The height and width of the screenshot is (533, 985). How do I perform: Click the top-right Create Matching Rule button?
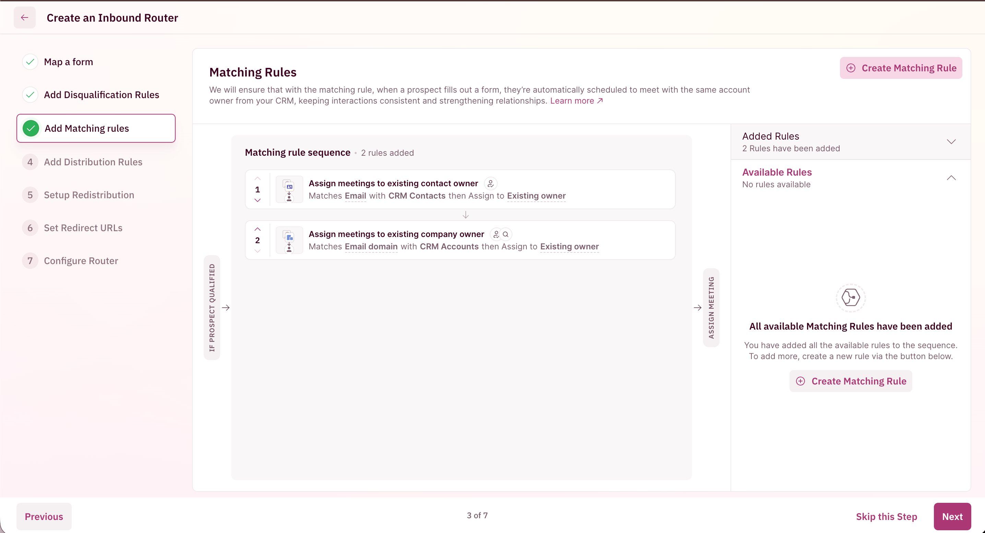(x=901, y=68)
